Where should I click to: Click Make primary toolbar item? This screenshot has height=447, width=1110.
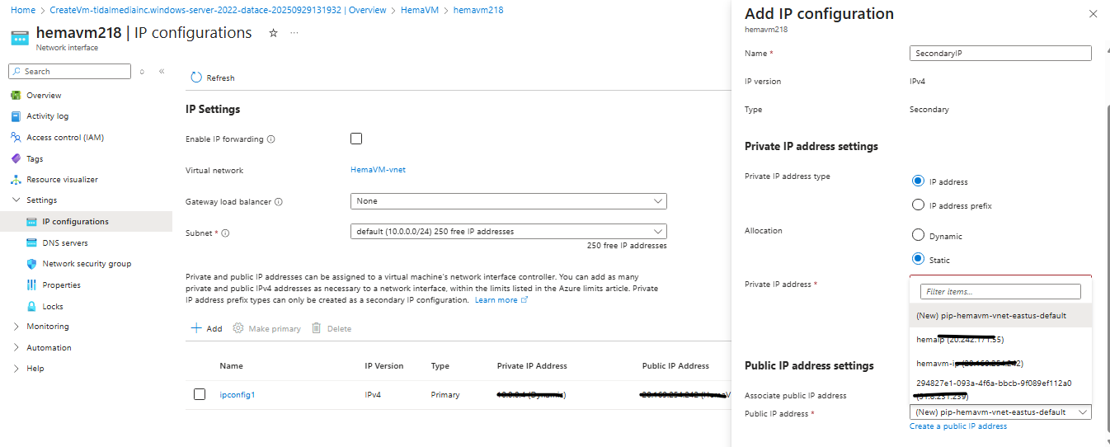[267, 328]
